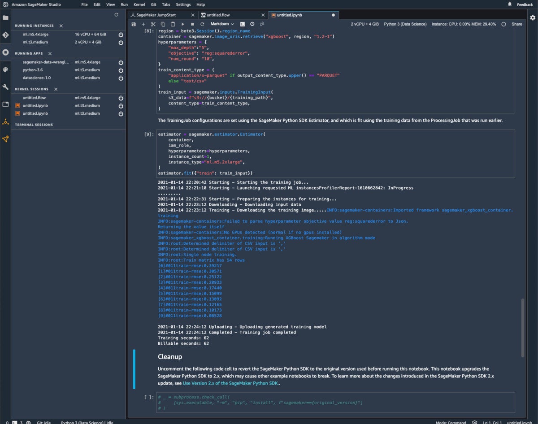Run the selected cell
Viewport: 538px width, 424px height.
tap(182, 24)
